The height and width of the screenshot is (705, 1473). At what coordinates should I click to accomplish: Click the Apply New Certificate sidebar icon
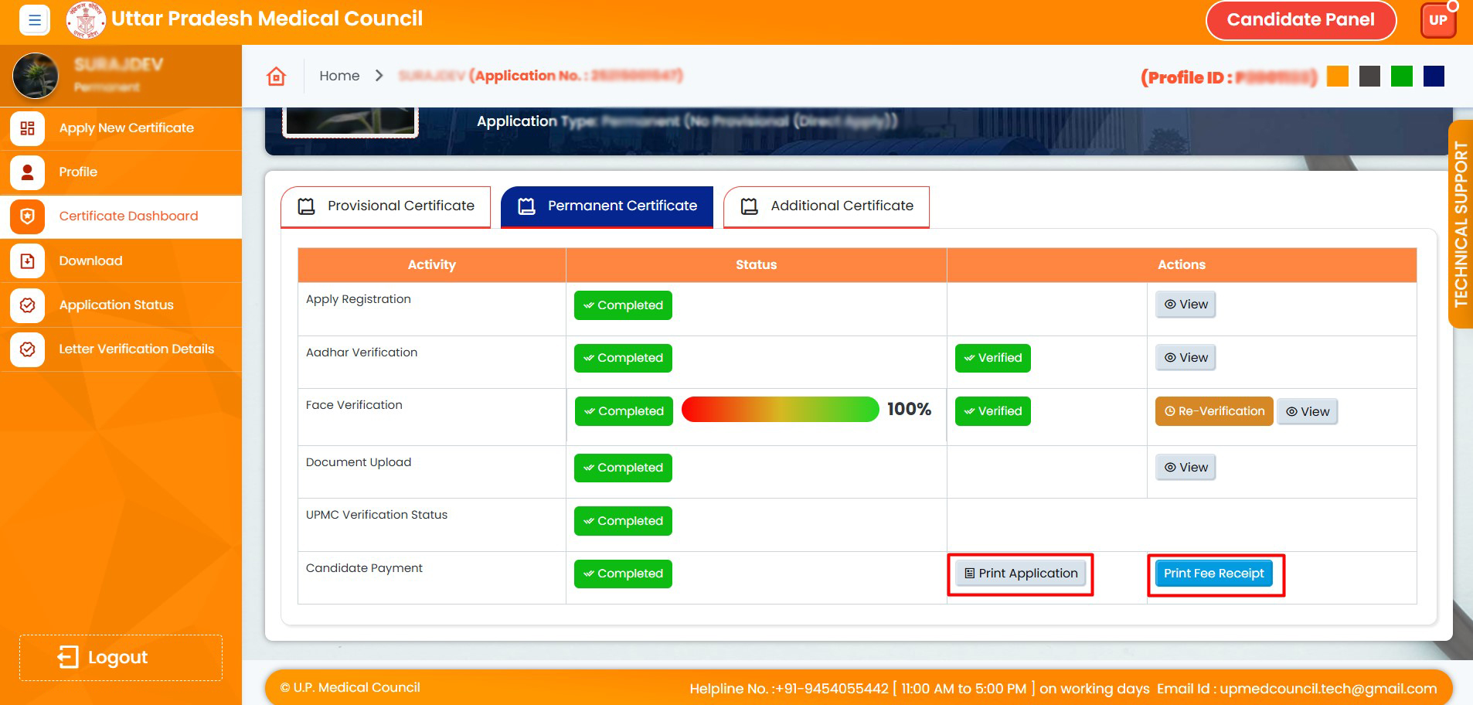pos(28,128)
